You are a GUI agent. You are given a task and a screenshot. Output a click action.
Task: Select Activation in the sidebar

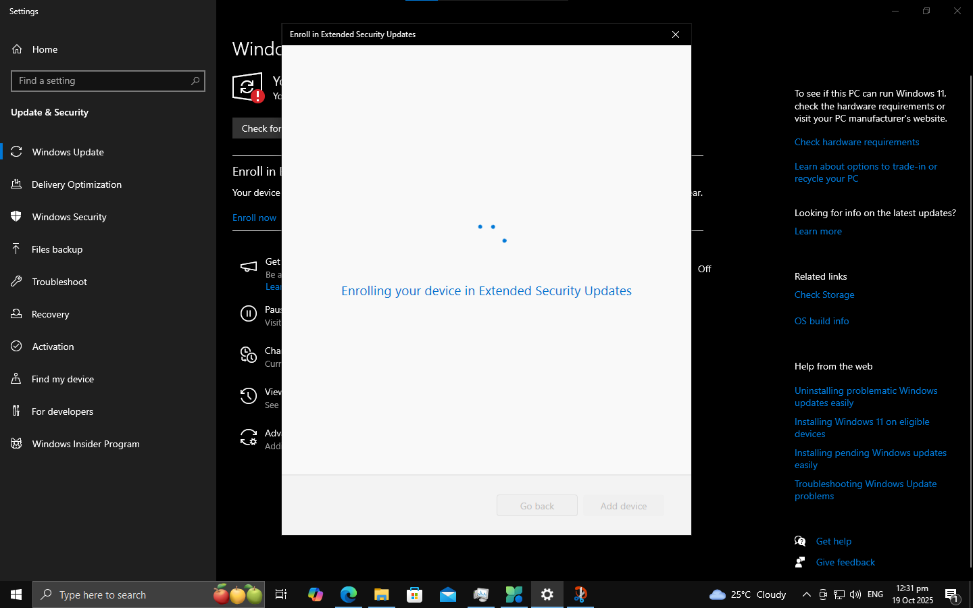(x=108, y=347)
